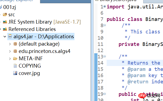Fold the Javadoc comment at line 13
This screenshot has height=101, width=163.
(x=105, y=56)
